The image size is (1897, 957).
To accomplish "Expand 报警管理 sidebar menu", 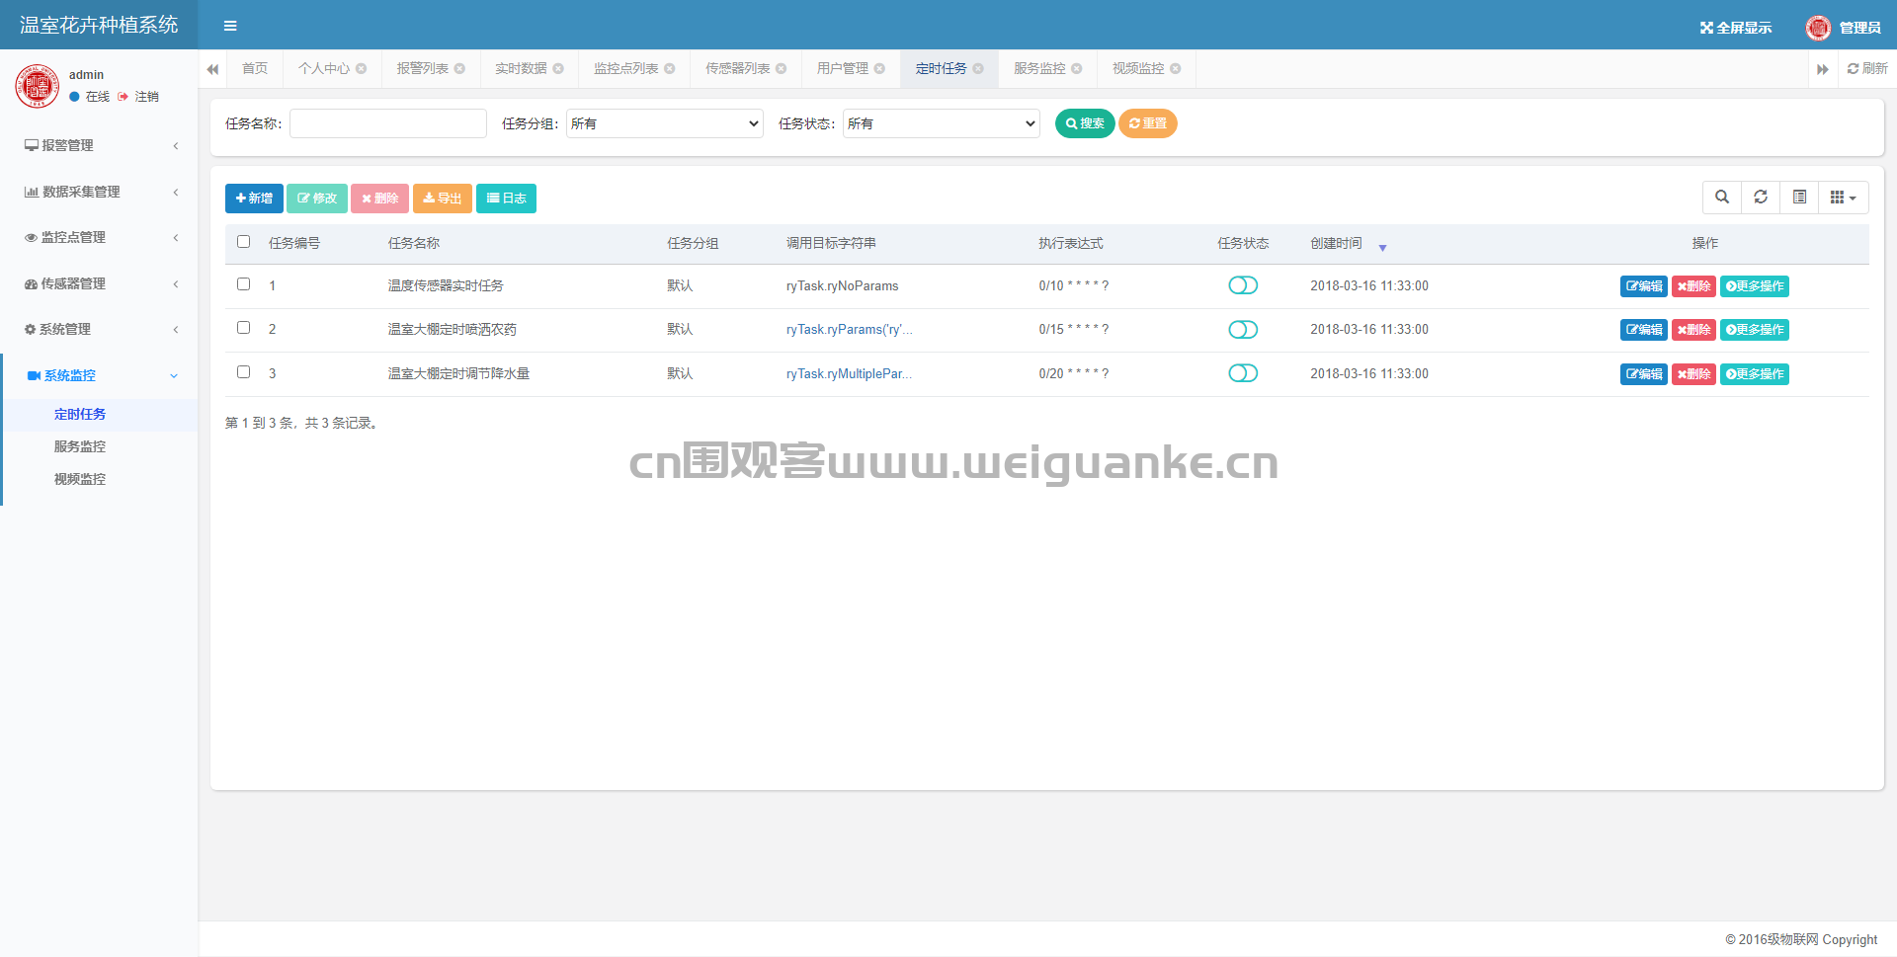I will pos(99,145).
